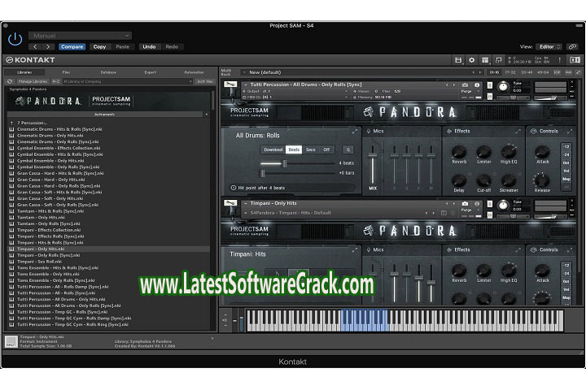Click the refresh libraries icon
Screen dimensions: 586x390
point(10,81)
